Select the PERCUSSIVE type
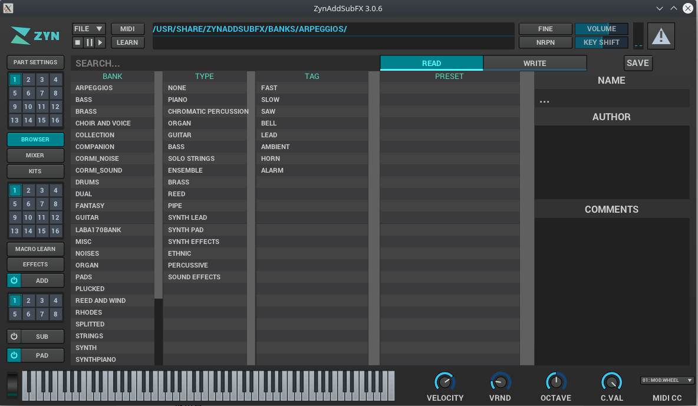 205,265
